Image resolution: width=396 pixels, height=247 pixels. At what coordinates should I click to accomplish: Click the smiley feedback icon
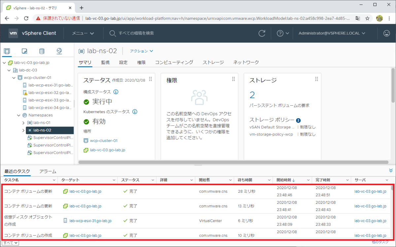click(386, 33)
